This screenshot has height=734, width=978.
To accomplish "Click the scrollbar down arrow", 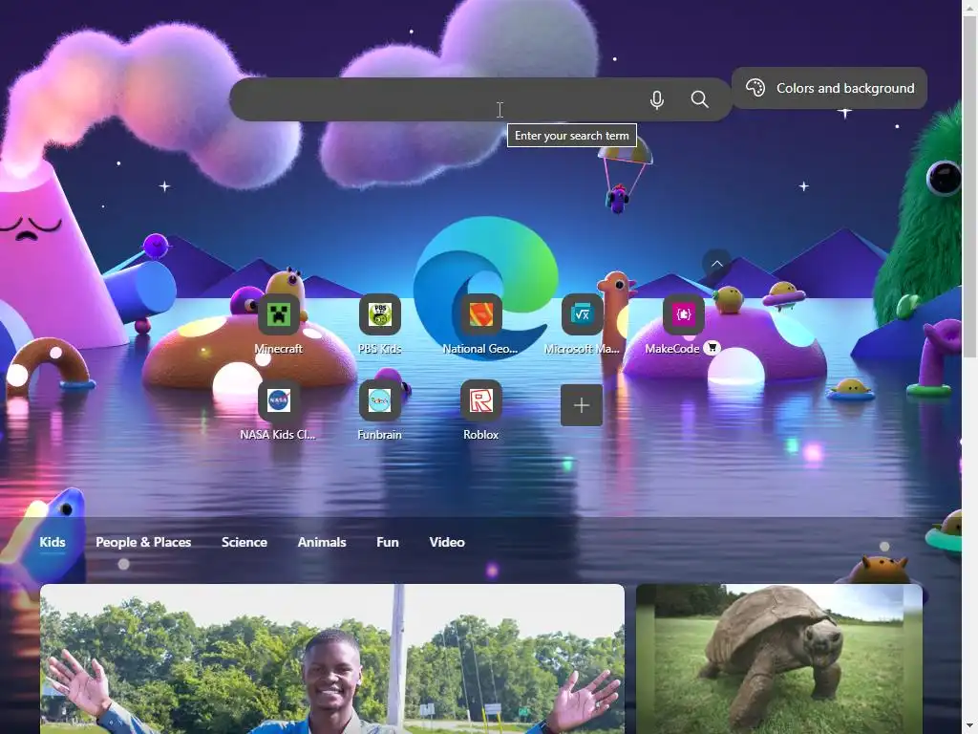I will click(x=970, y=726).
